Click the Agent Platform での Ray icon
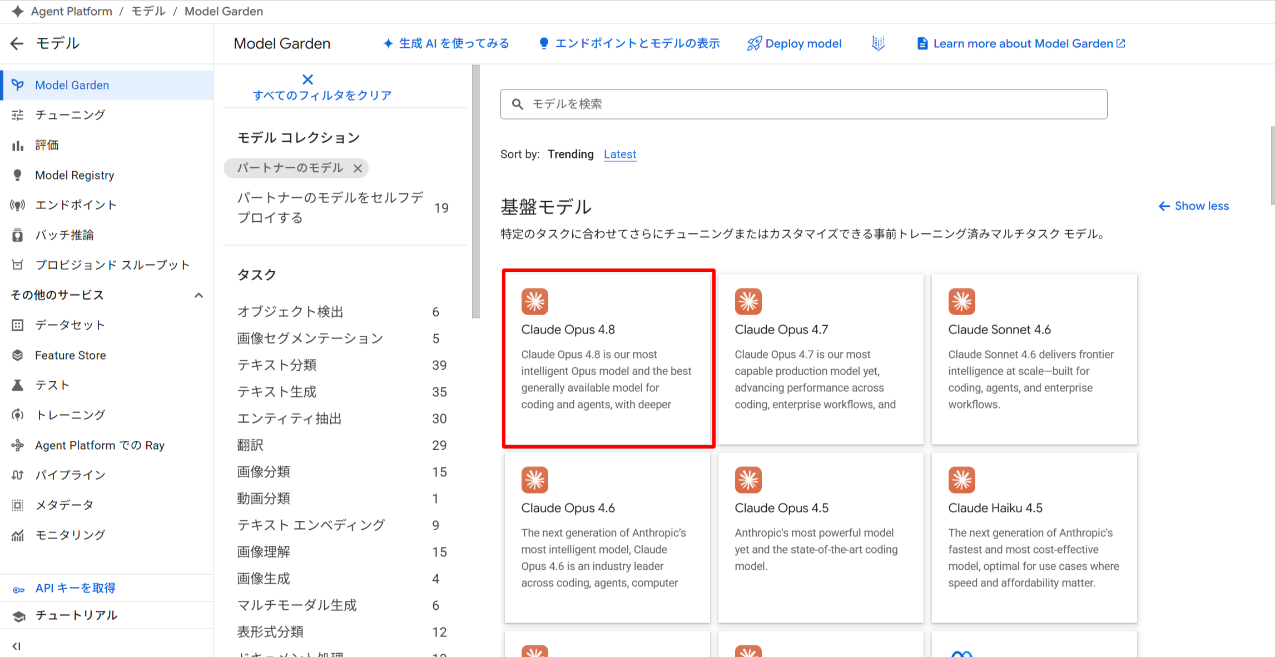 (18, 445)
